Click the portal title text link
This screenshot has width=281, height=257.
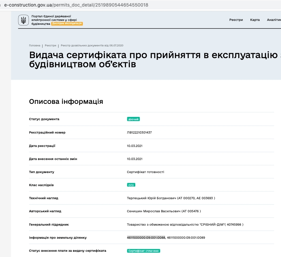(54, 20)
